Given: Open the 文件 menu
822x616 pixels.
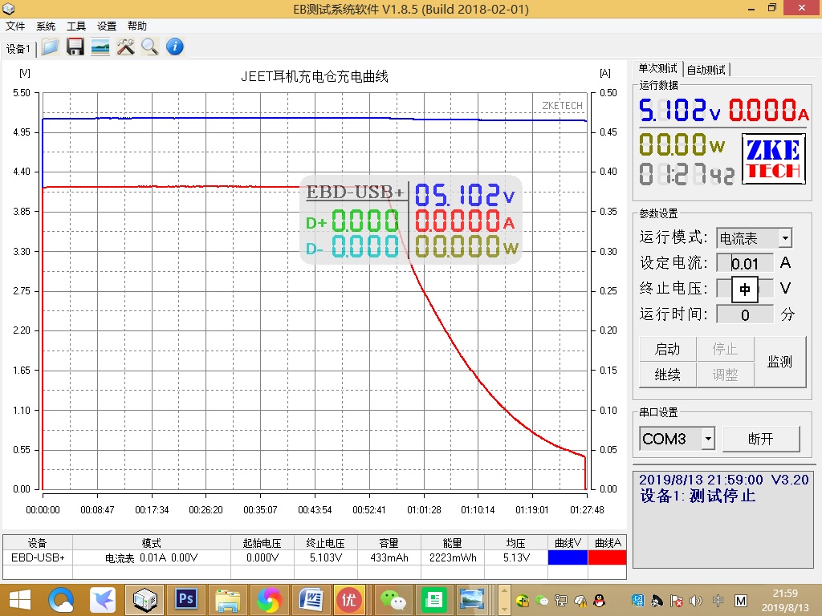Looking at the screenshot, I should 15,26.
